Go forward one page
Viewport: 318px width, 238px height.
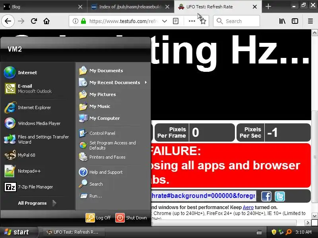click(21, 21)
